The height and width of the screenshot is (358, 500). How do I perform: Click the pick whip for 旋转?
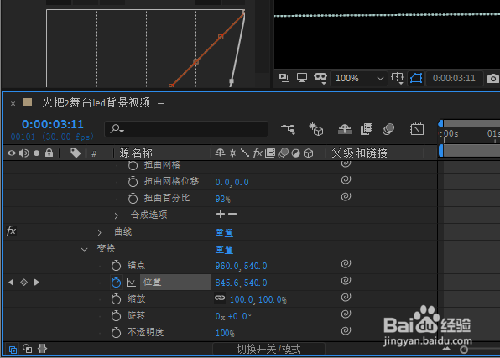pyautogui.click(x=346, y=314)
